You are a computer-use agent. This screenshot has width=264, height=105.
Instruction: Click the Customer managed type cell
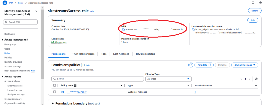point(137,92)
